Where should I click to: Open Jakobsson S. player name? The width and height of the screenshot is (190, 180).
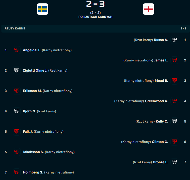tap(33, 152)
